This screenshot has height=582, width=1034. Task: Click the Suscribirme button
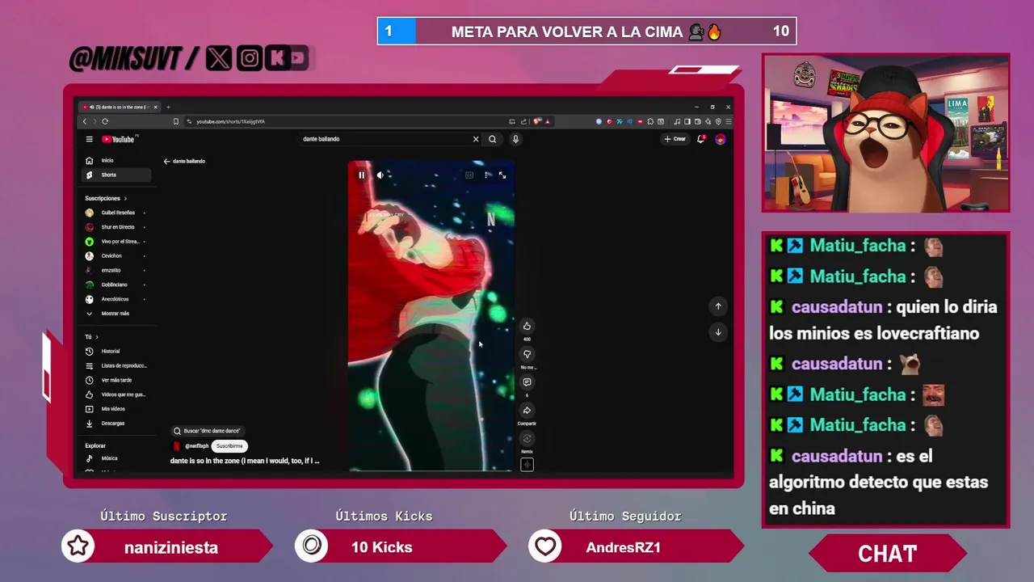click(229, 446)
